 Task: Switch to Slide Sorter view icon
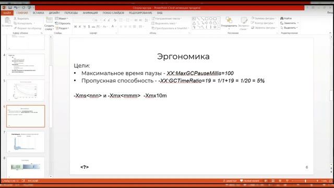273,181
